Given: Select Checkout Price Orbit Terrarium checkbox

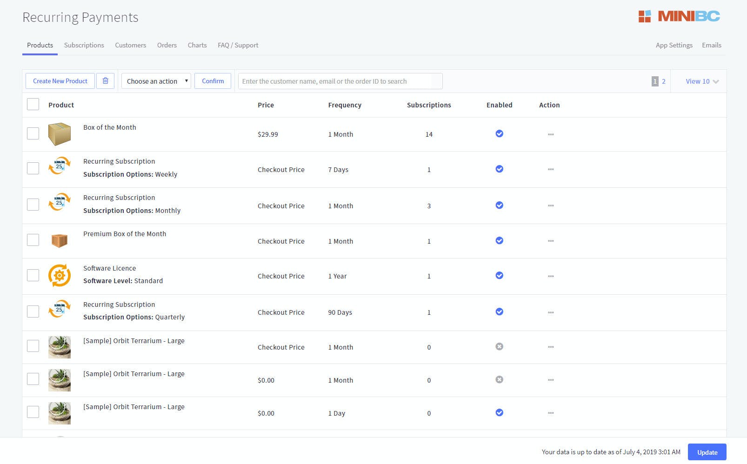Looking at the screenshot, I should coord(33,346).
